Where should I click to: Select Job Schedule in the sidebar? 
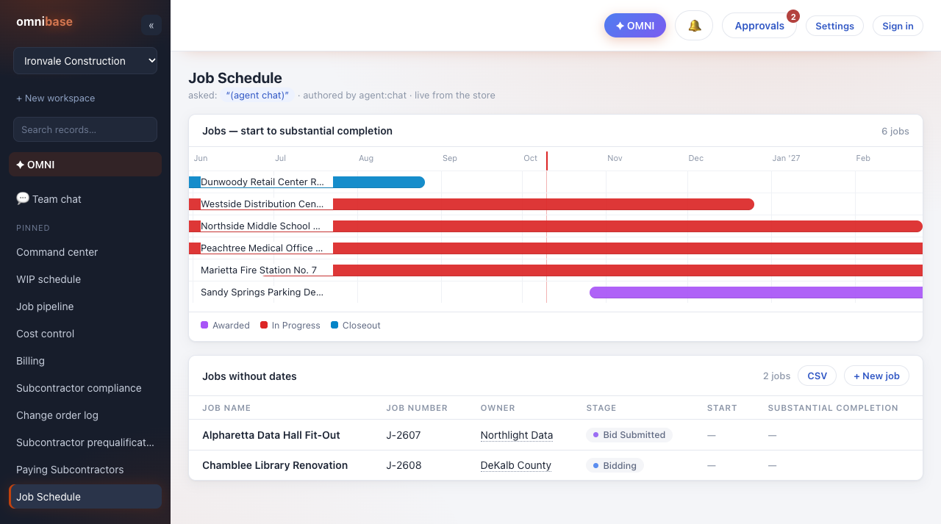(x=85, y=497)
